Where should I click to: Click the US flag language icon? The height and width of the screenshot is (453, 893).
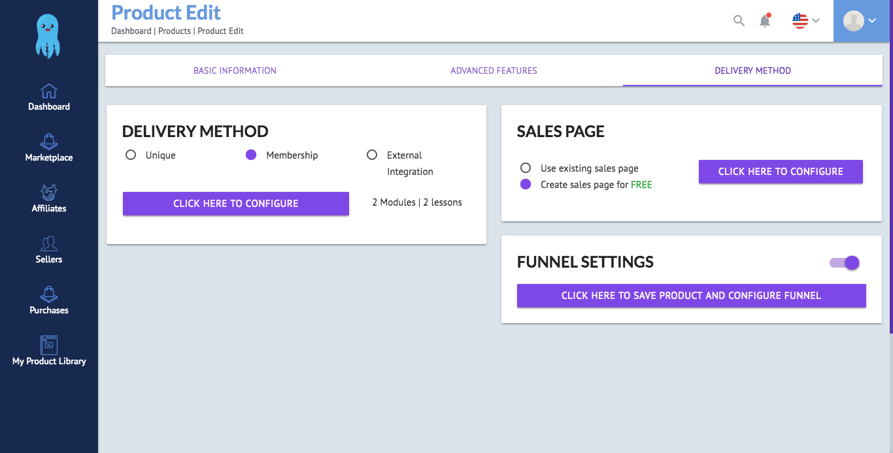800,21
